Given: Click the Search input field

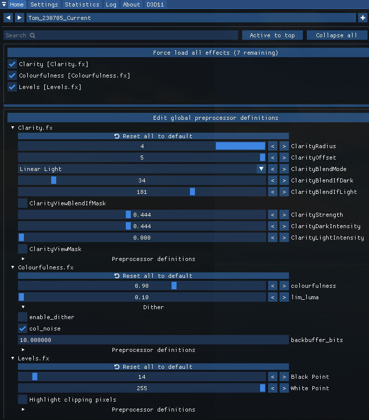Looking at the screenshot, I should 120,35.
